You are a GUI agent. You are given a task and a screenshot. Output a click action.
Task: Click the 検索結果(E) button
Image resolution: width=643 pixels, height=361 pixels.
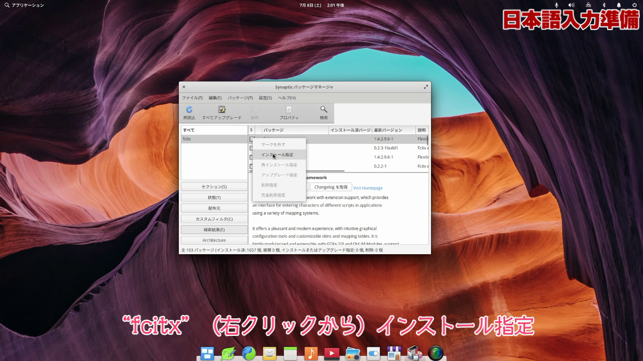(x=214, y=230)
